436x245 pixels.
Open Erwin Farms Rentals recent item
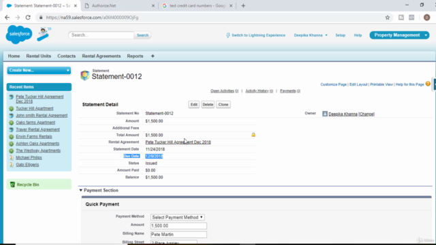34,136
